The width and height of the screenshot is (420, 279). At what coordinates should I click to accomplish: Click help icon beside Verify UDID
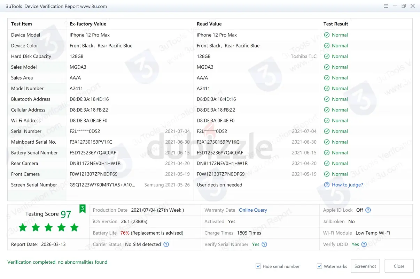point(364,244)
